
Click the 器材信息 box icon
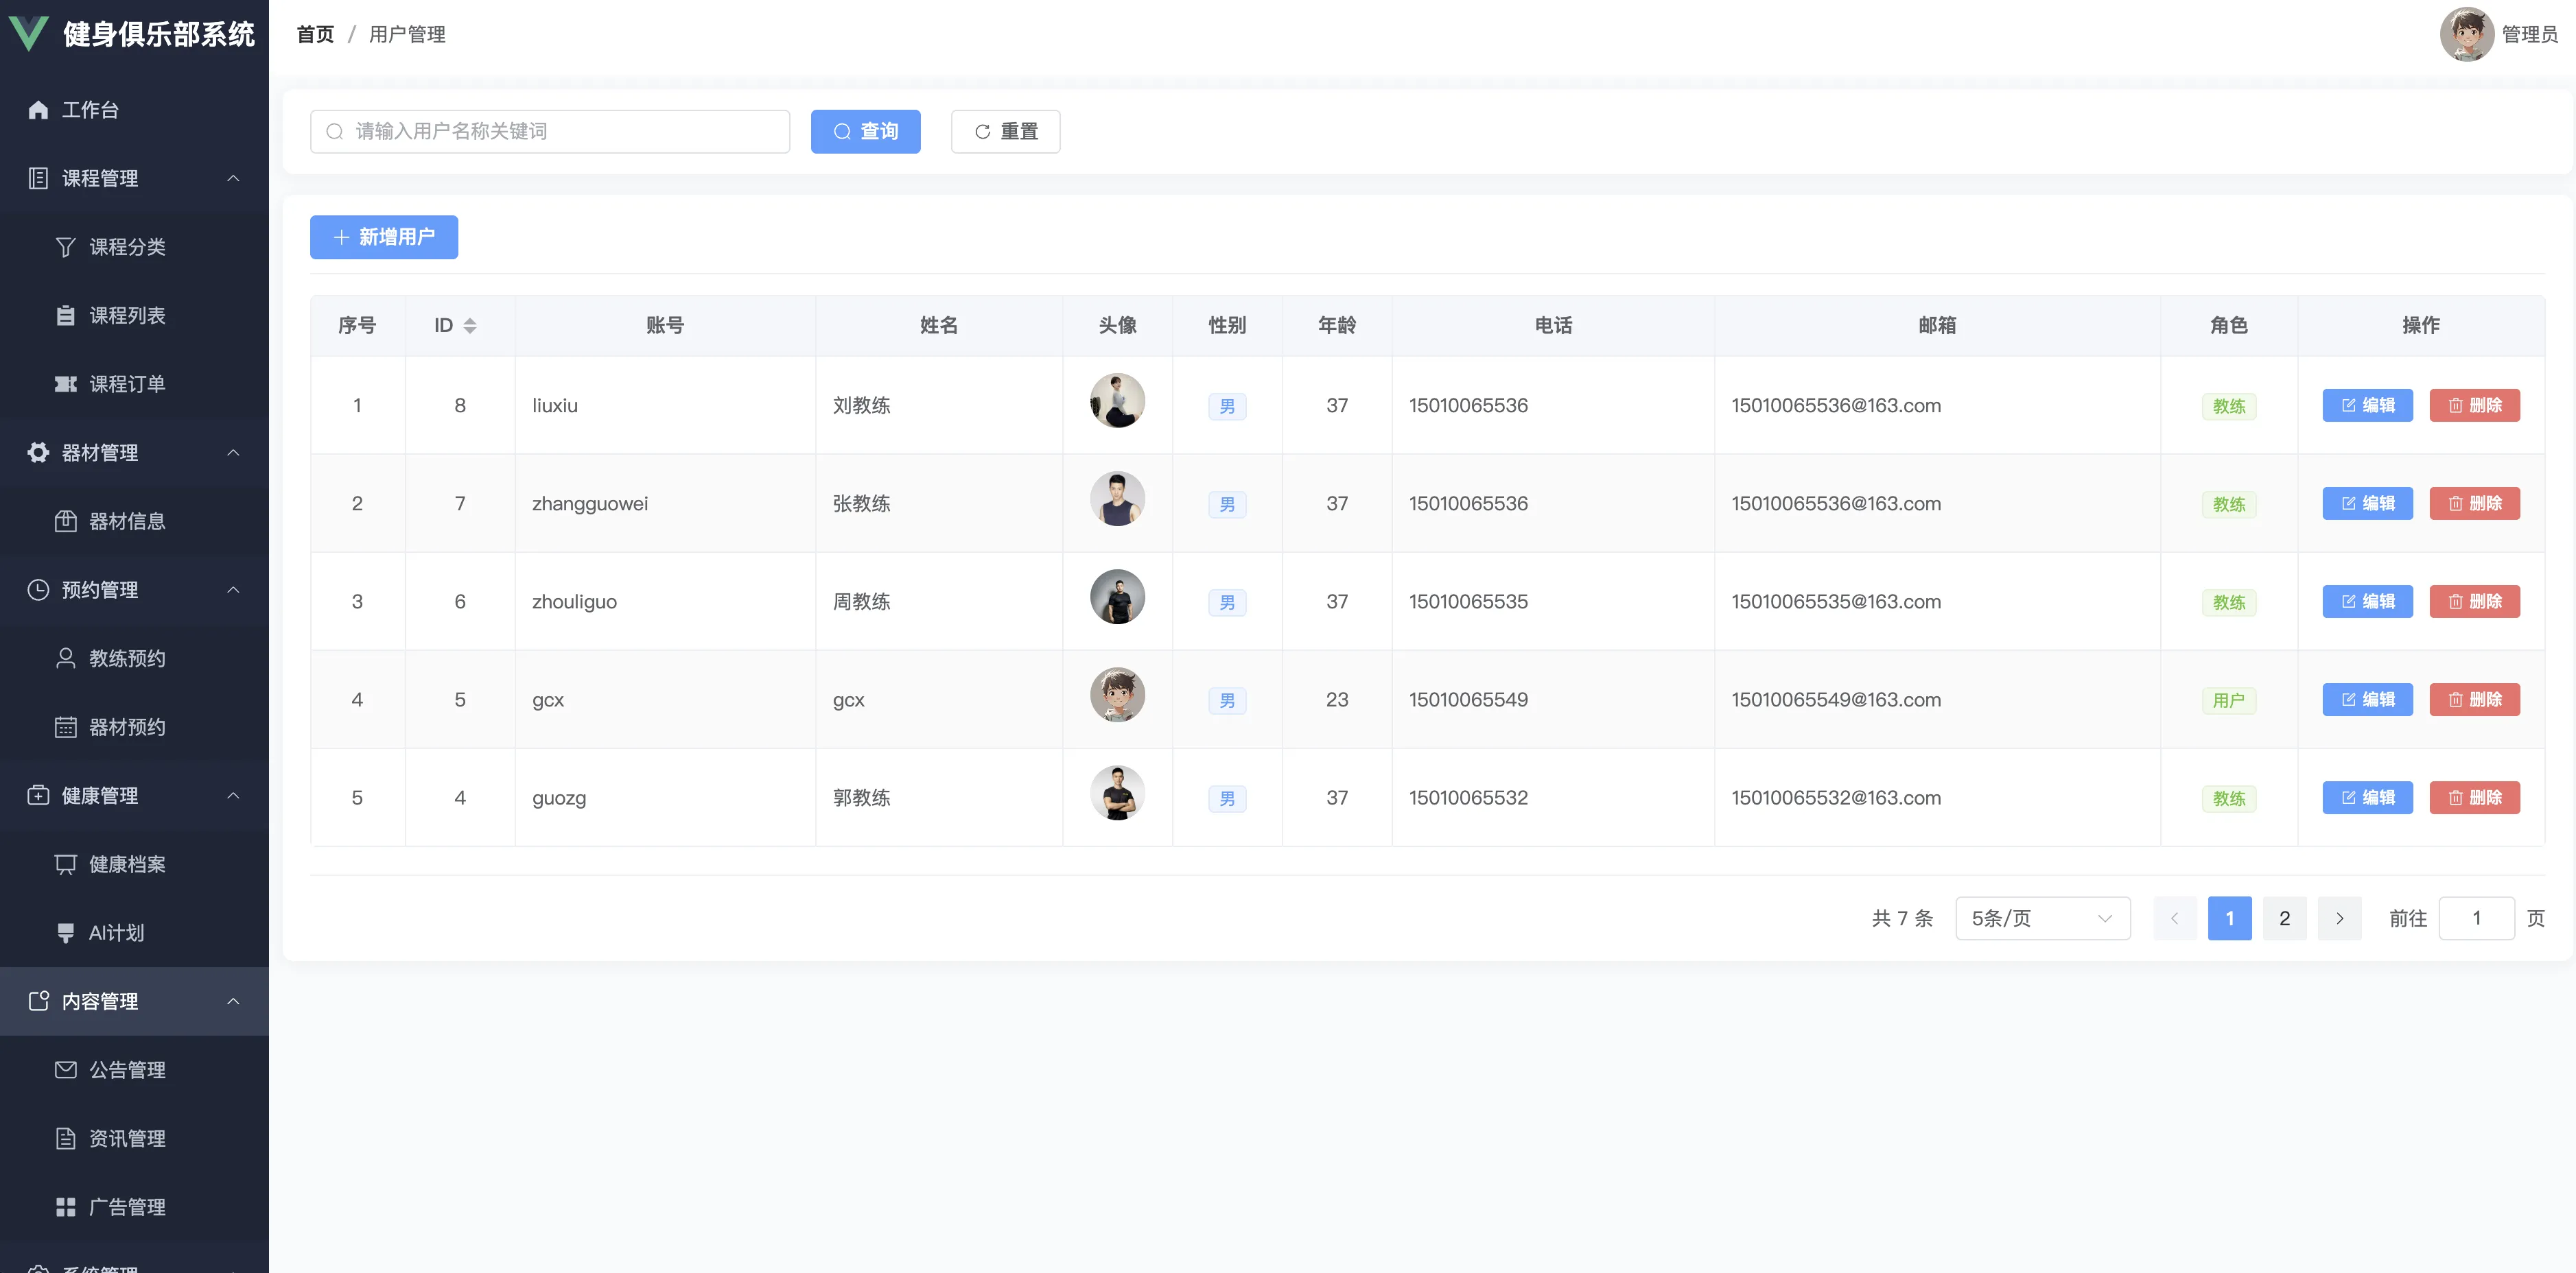point(65,521)
